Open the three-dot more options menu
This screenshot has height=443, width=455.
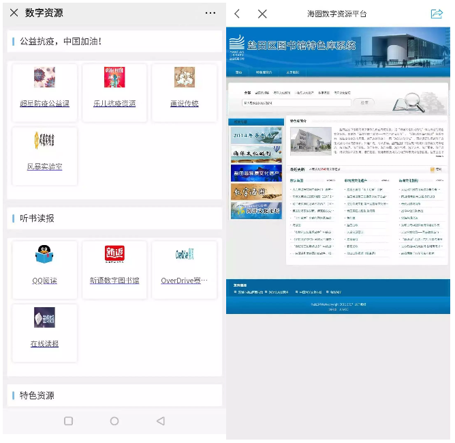(210, 13)
